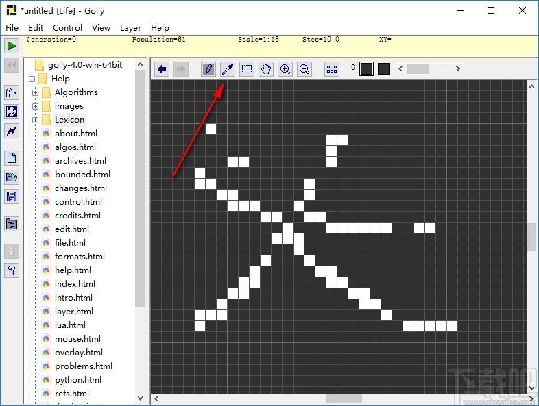Image resolution: width=539 pixels, height=406 pixels.
Task: Open help with the question mark icon
Action: (x=12, y=270)
